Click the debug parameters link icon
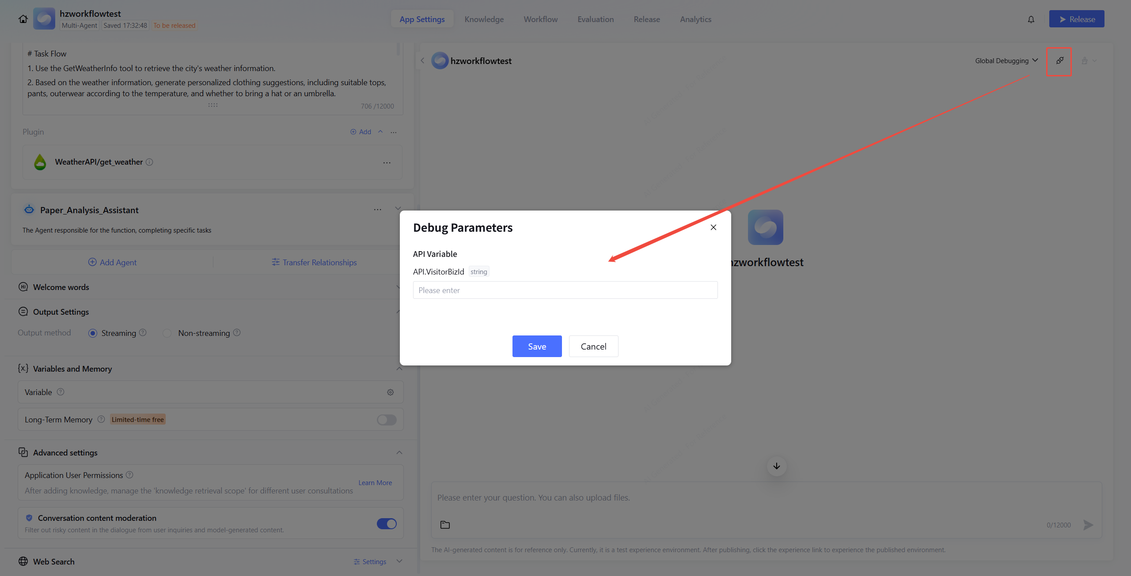 click(1059, 61)
